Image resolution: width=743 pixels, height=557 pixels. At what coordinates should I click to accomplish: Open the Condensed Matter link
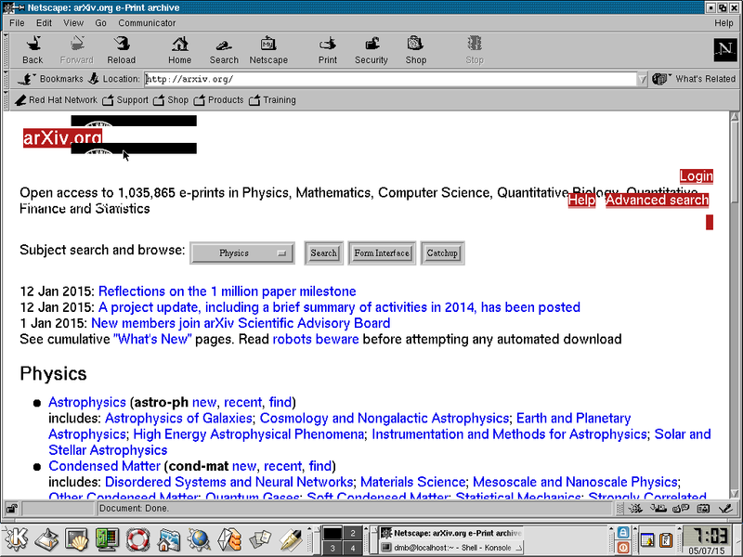point(104,466)
